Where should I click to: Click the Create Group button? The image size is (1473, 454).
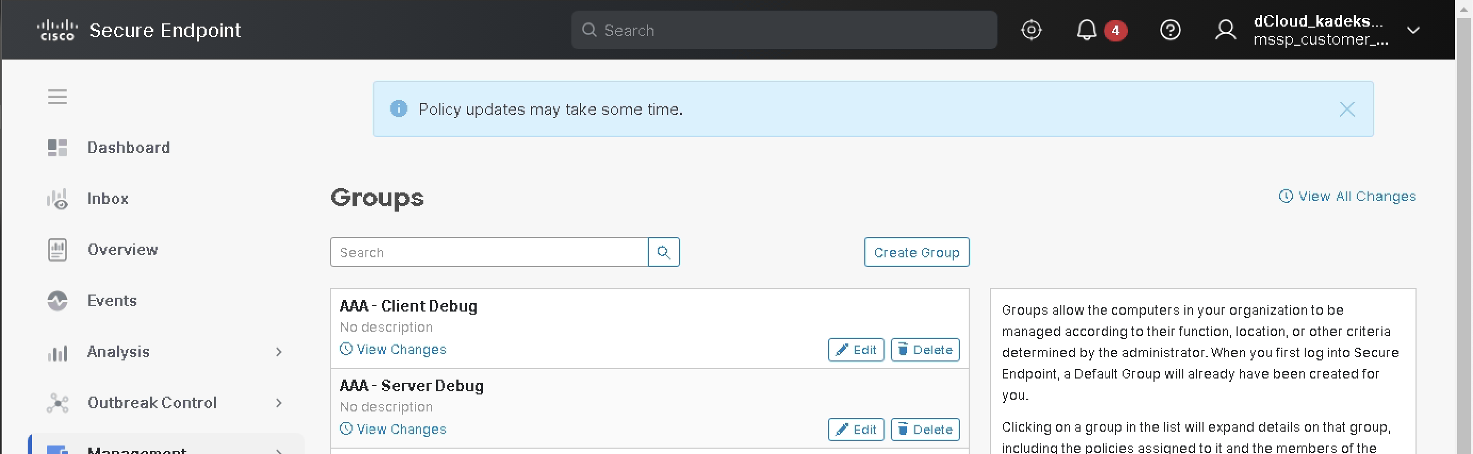click(x=916, y=252)
